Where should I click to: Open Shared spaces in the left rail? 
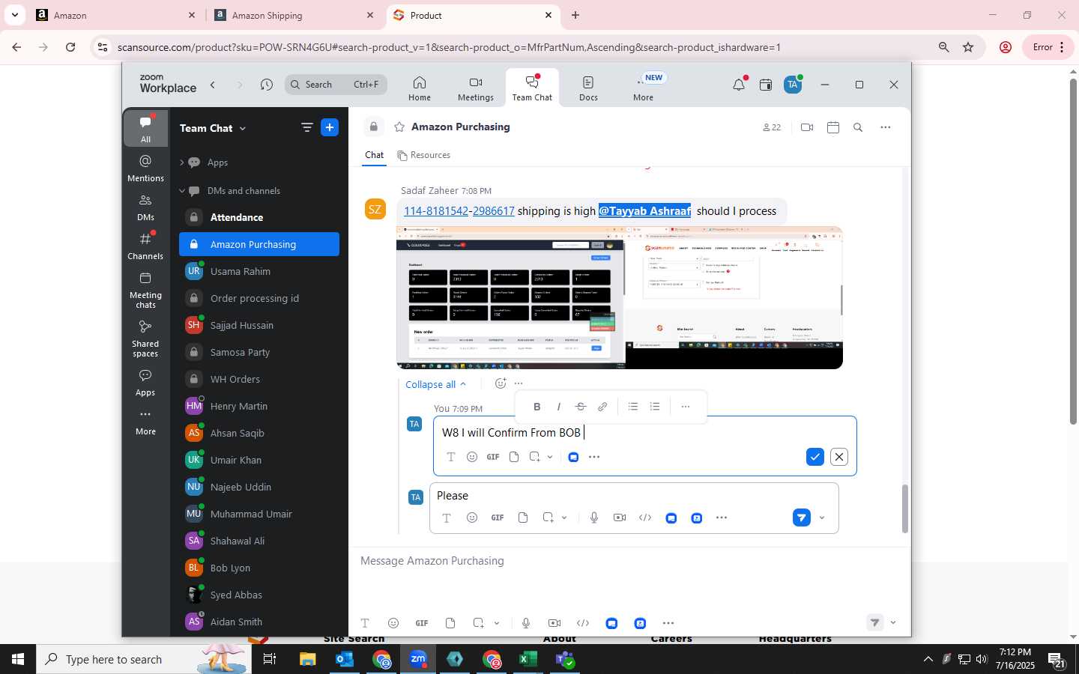click(x=145, y=338)
